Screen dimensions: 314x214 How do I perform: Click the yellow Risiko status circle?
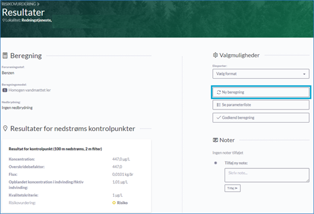coord(114,203)
